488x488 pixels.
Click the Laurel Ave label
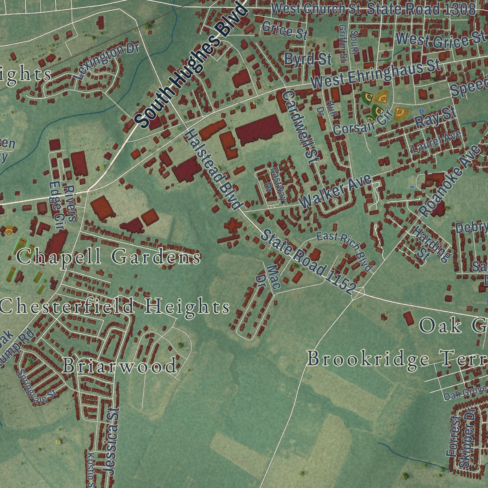point(437,142)
